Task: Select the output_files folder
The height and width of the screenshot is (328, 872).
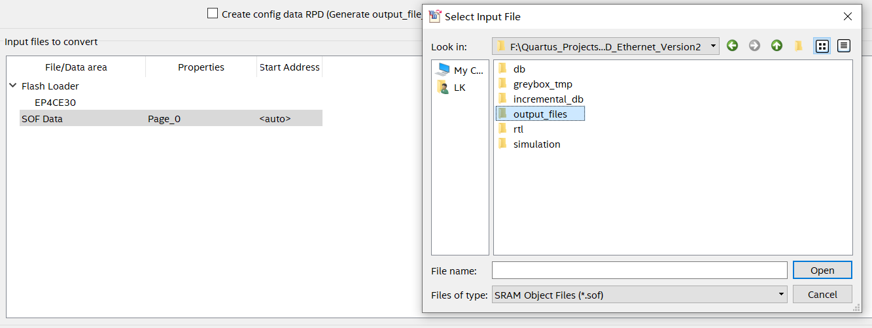Action: click(x=540, y=114)
